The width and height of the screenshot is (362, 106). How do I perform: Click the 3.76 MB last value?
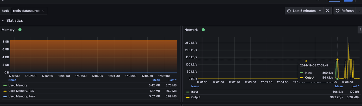[171, 85]
